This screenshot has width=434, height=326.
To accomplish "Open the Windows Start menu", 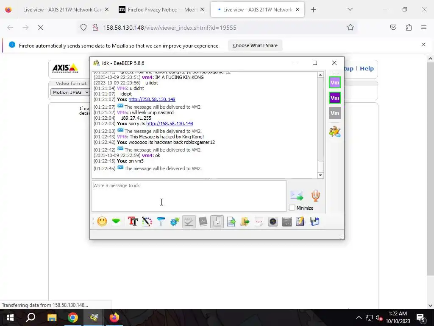I will tap(10, 318).
